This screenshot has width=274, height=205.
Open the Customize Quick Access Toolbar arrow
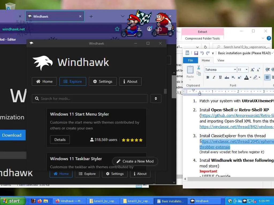(x=213, y=53)
